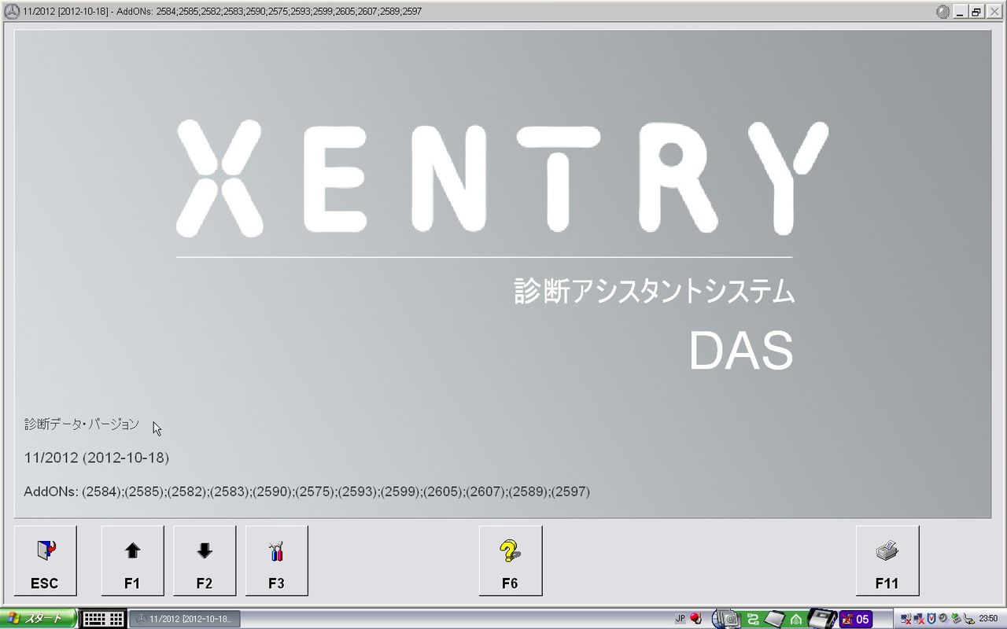Image resolution: width=1007 pixels, height=629 pixels.
Task: Restore down the DAS window
Action: 977,12
